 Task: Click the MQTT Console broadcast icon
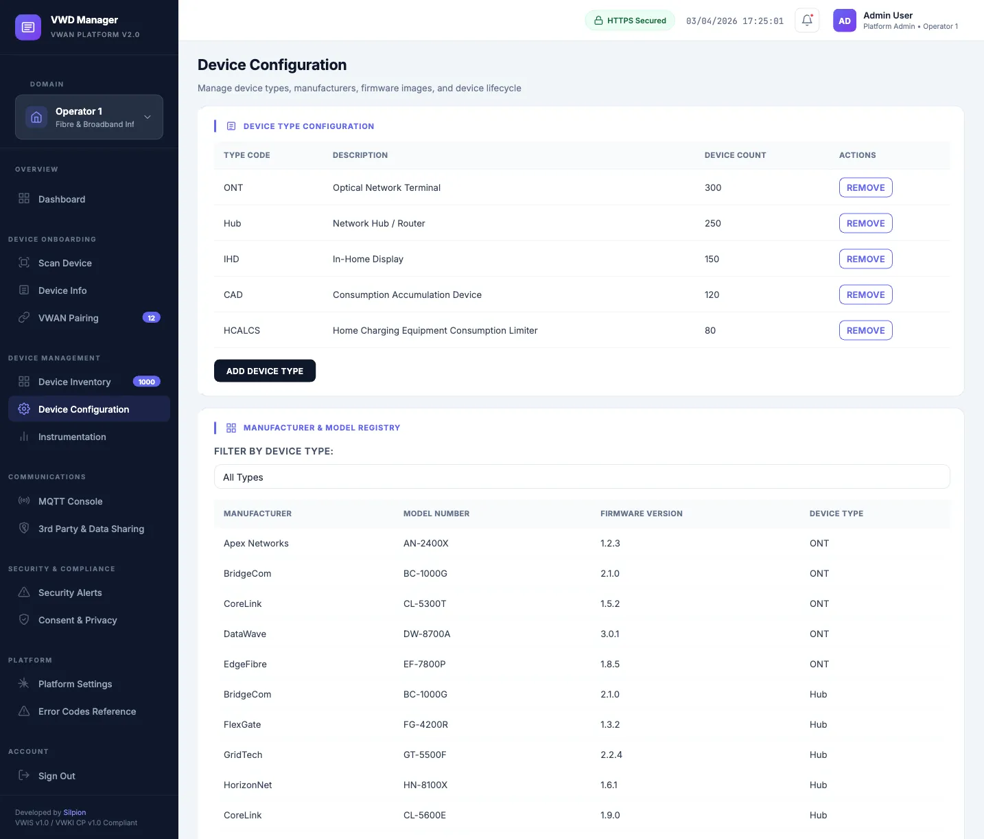(24, 501)
